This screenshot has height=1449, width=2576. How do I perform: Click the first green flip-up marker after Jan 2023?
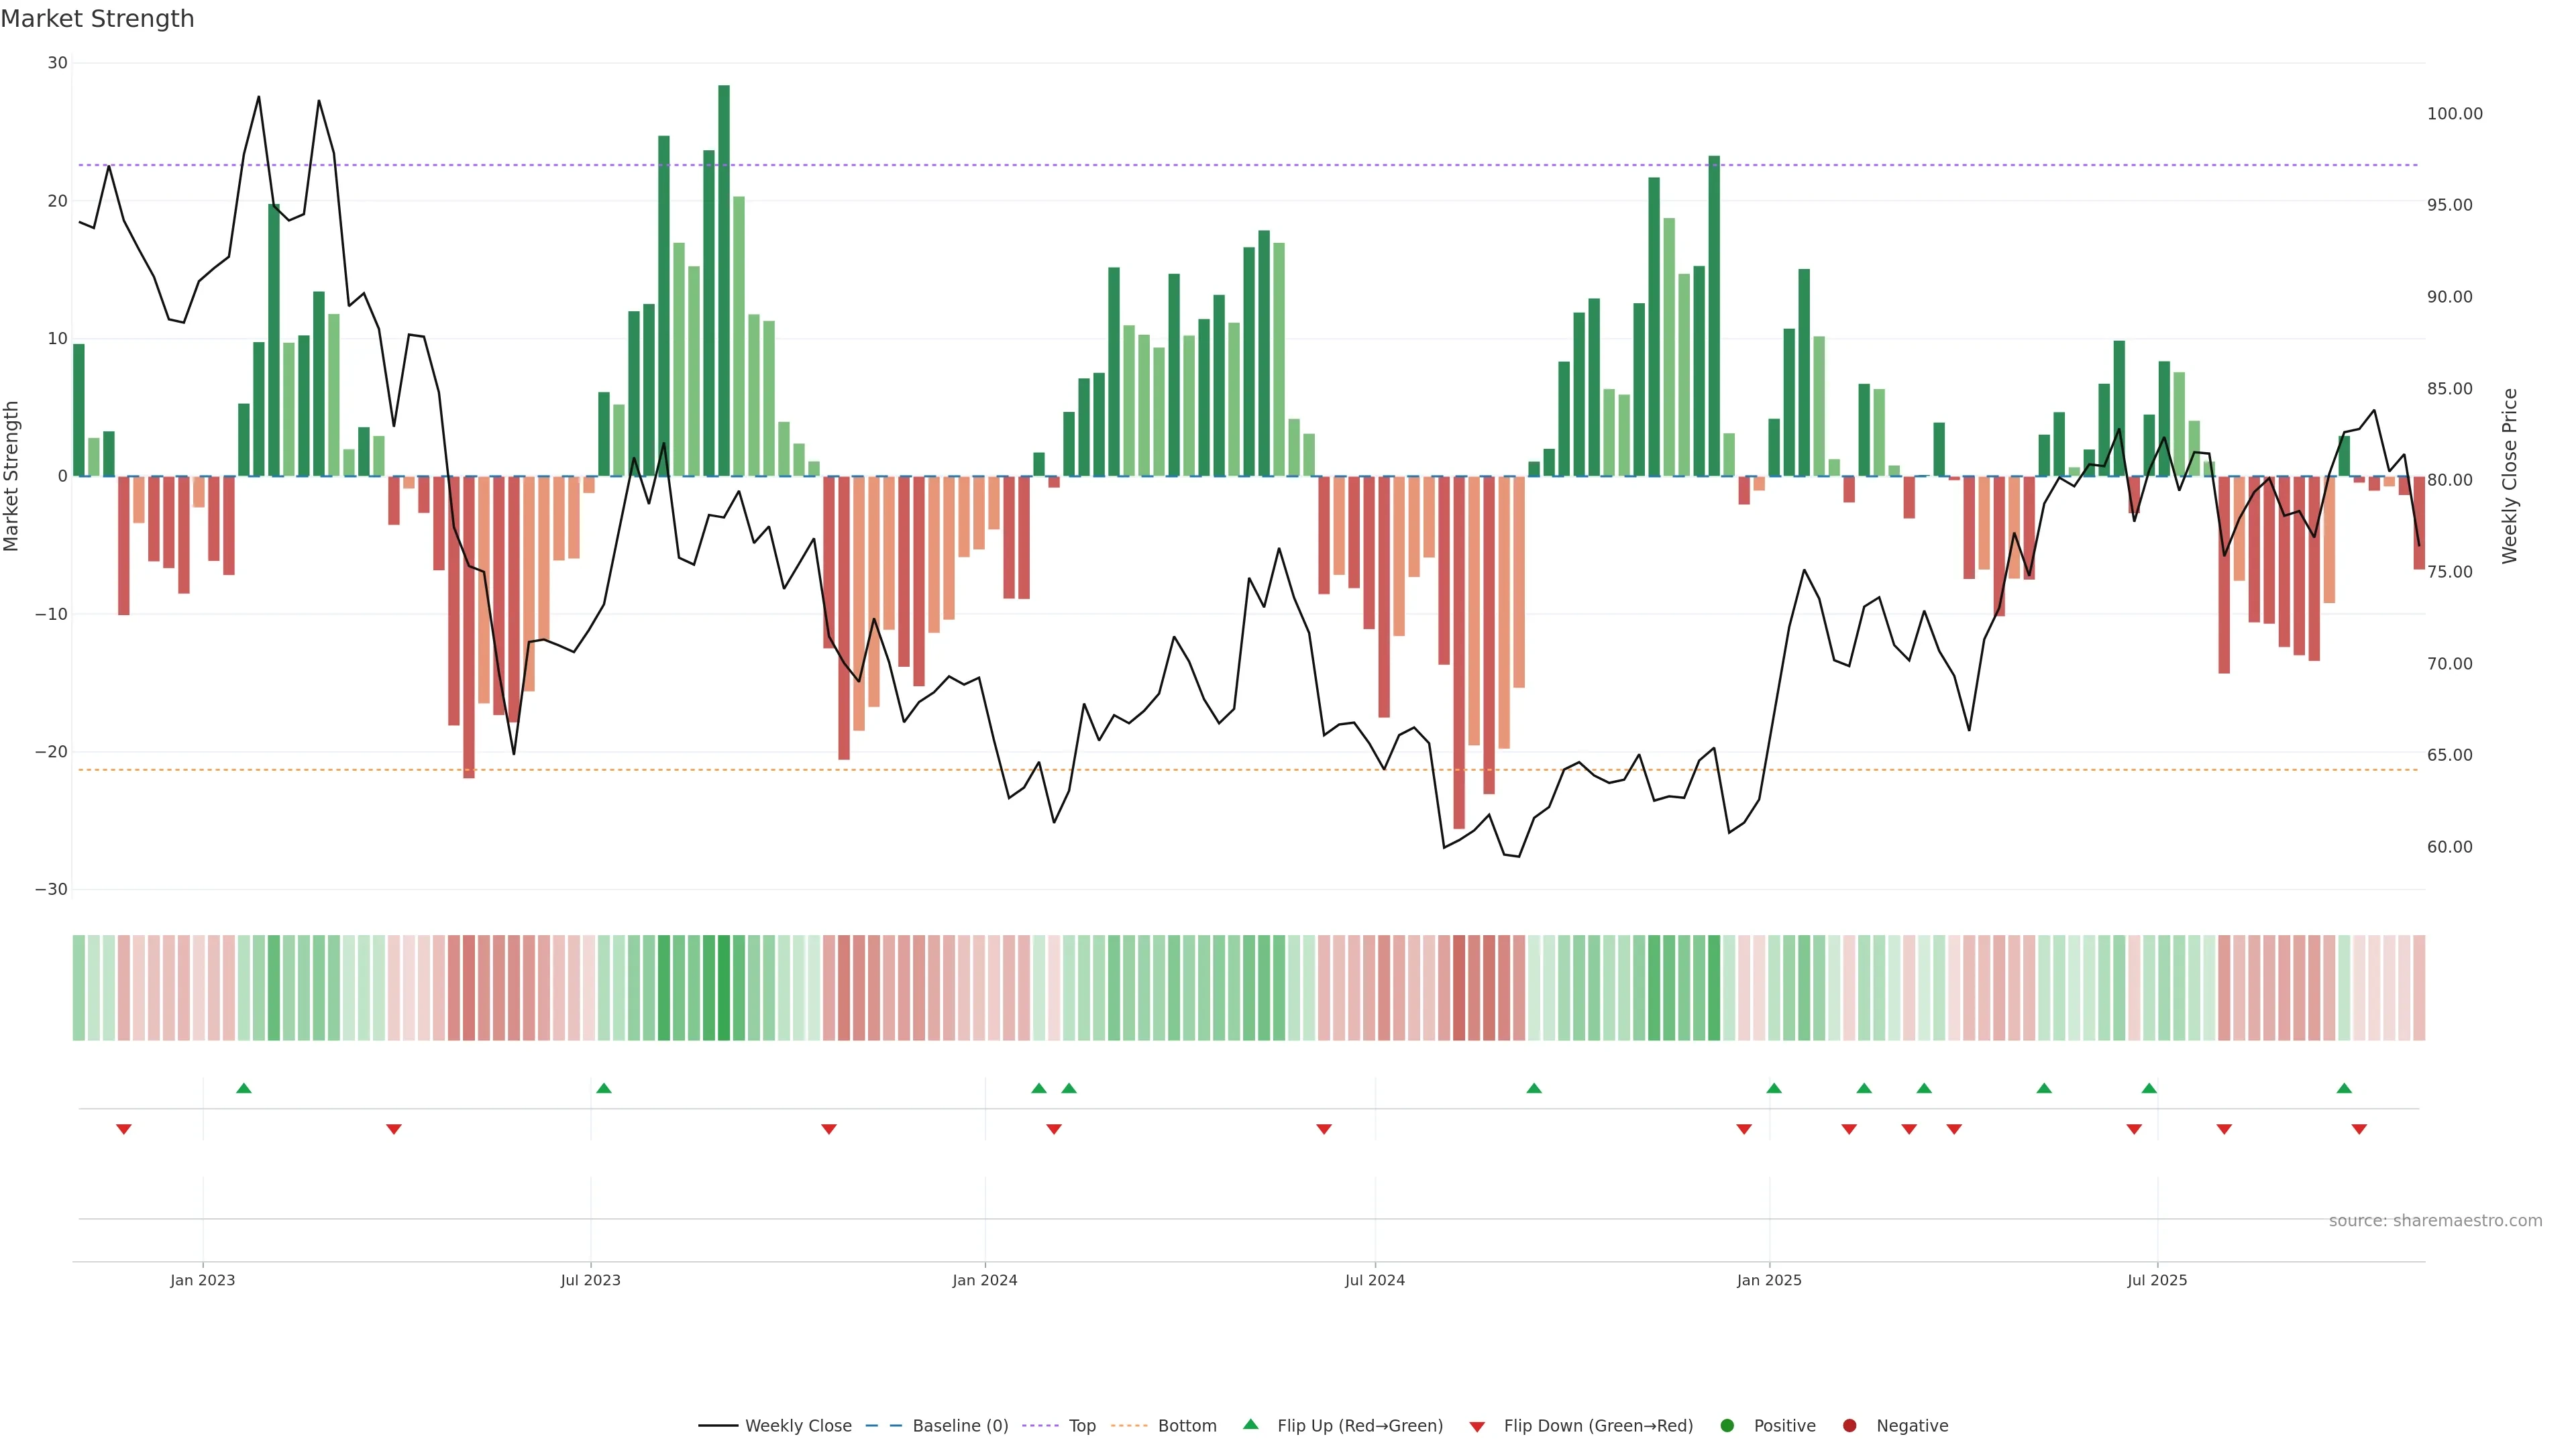[x=244, y=1088]
